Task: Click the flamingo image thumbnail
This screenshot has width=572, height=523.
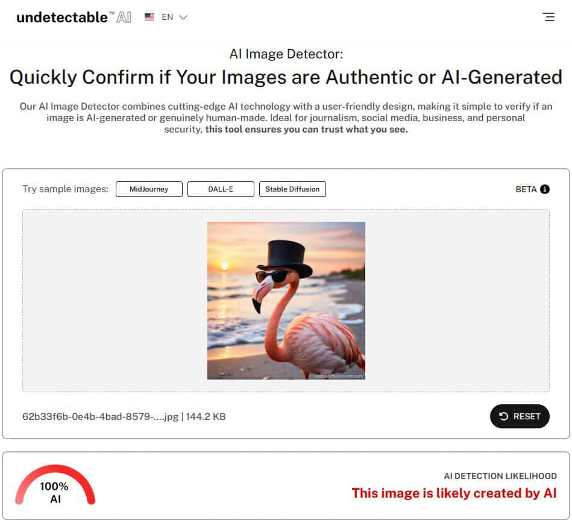Action: (286, 301)
